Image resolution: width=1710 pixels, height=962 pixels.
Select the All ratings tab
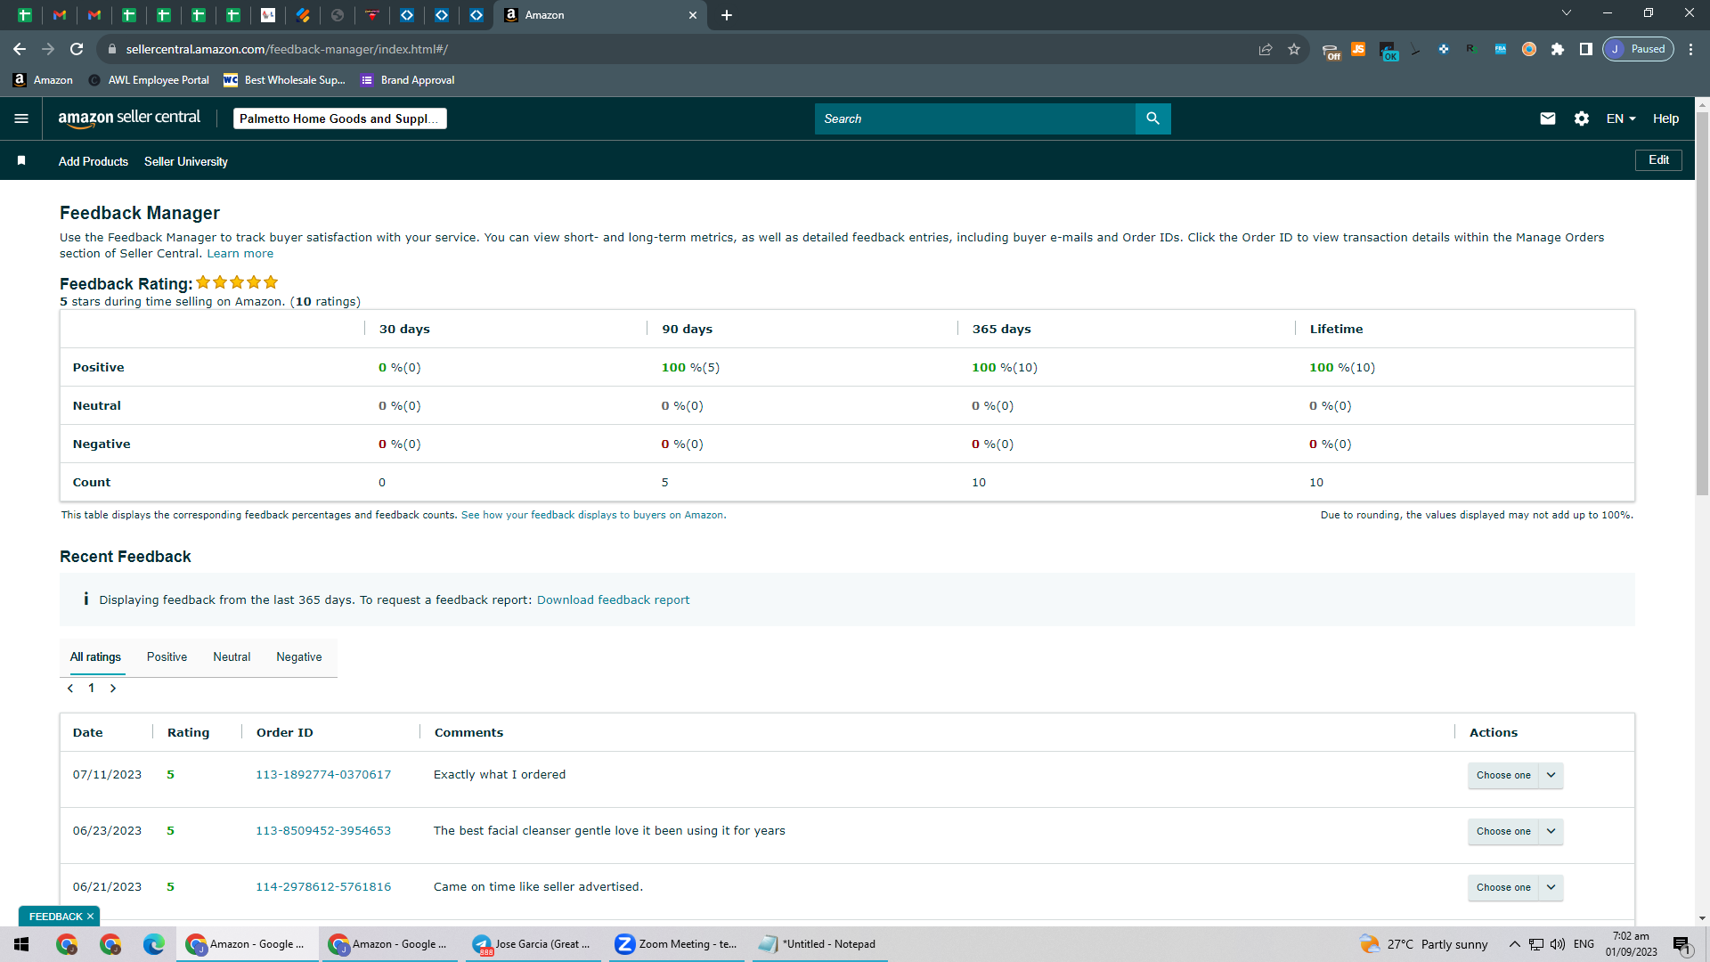pyautogui.click(x=95, y=657)
